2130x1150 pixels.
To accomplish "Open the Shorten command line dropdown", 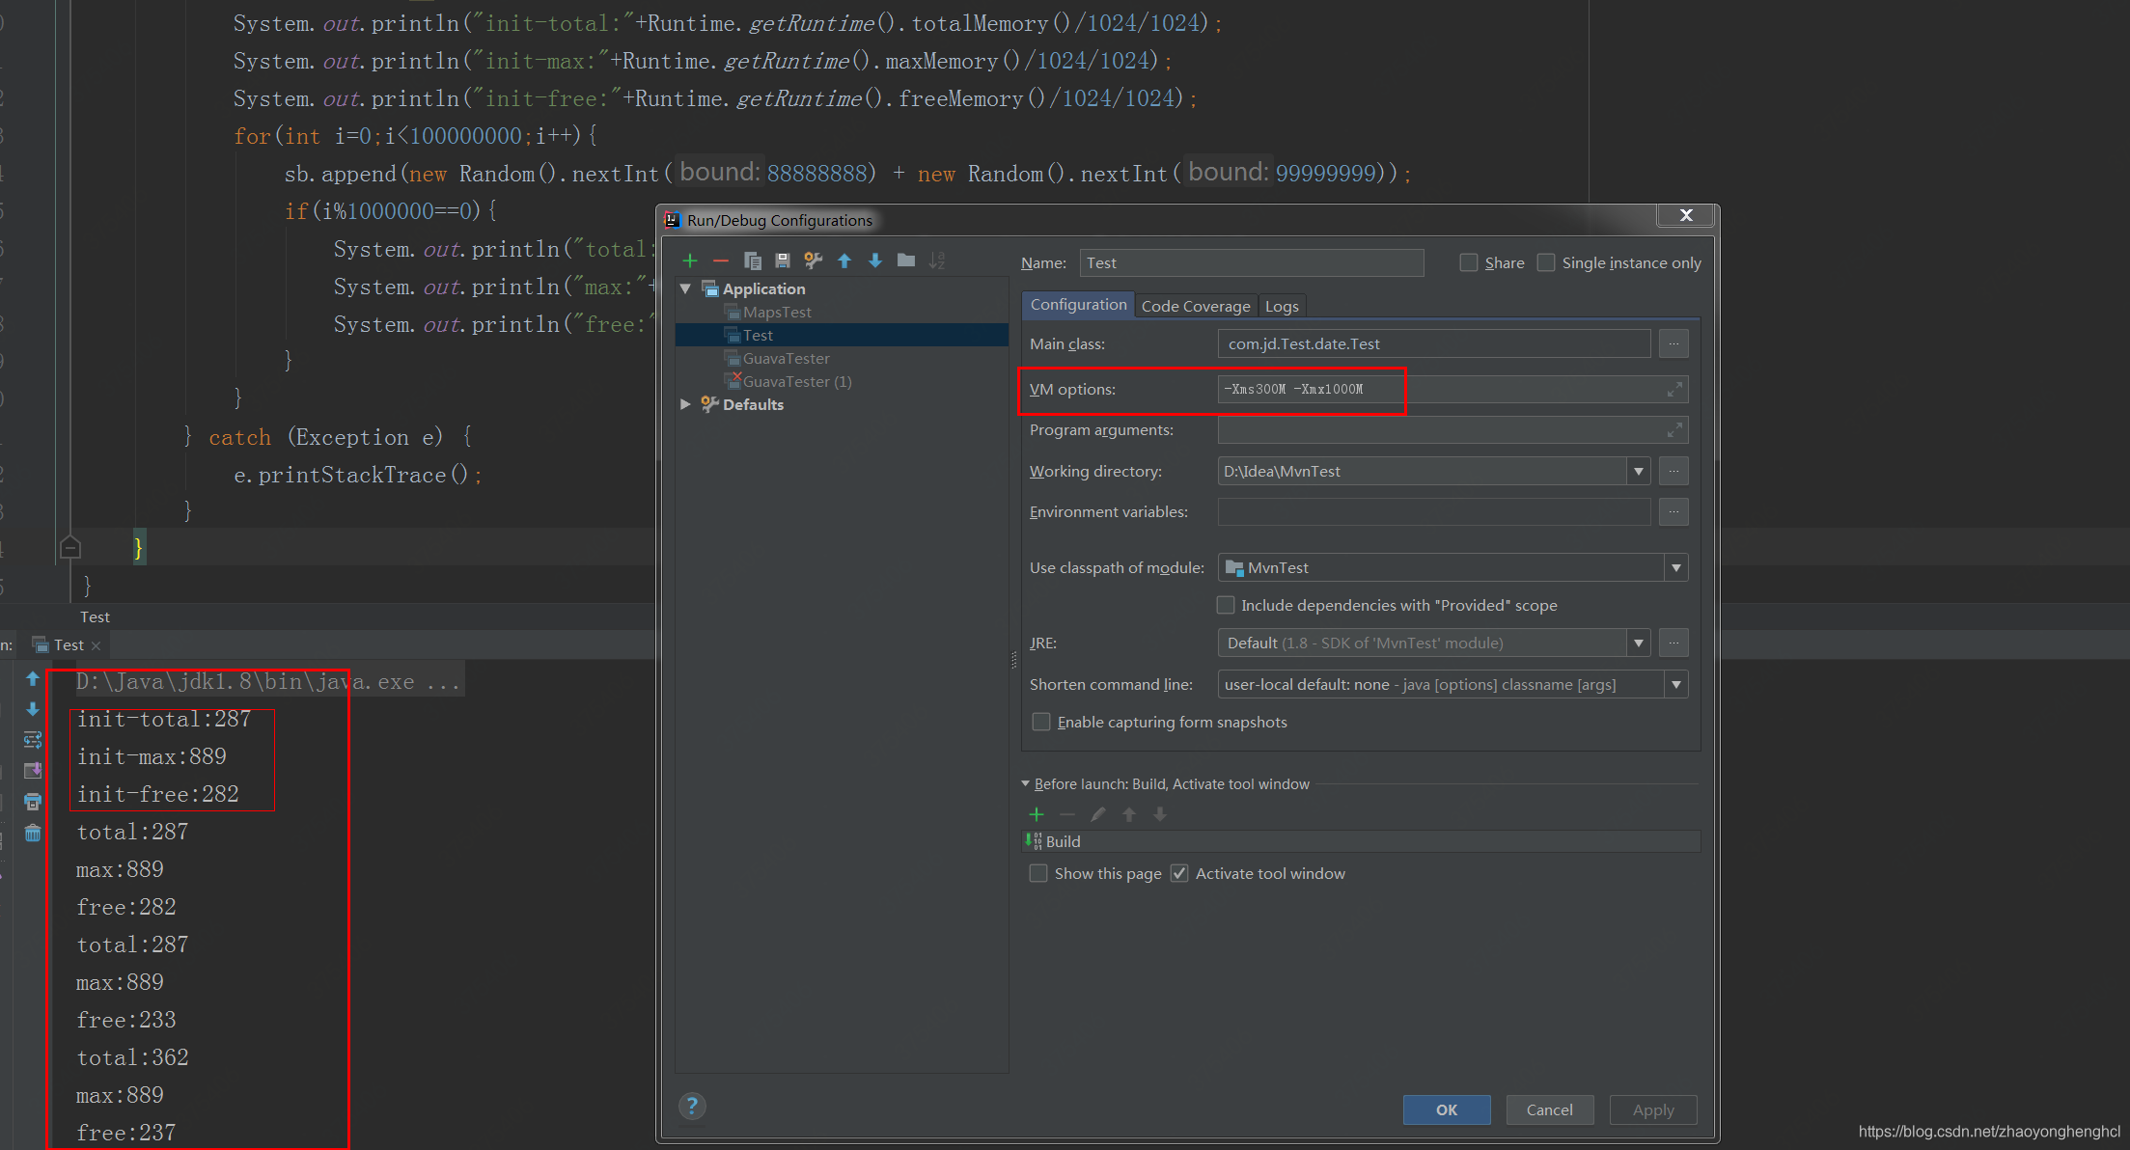I will tap(1677, 684).
